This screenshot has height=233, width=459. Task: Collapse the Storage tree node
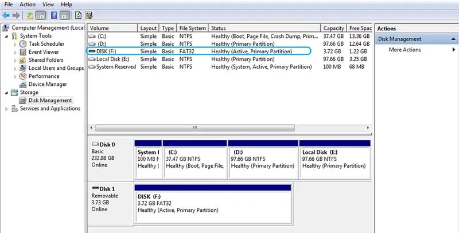coord(6,93)
